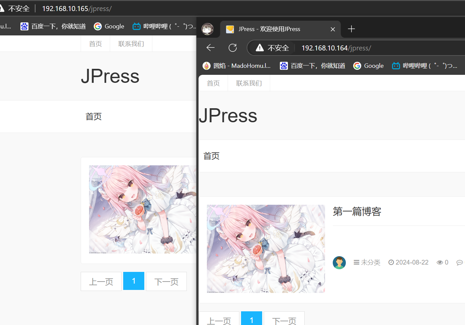The height and width of the screenshot is (325, 465).
Task: Open a new tab with the plus button
Action: point(351,29)
